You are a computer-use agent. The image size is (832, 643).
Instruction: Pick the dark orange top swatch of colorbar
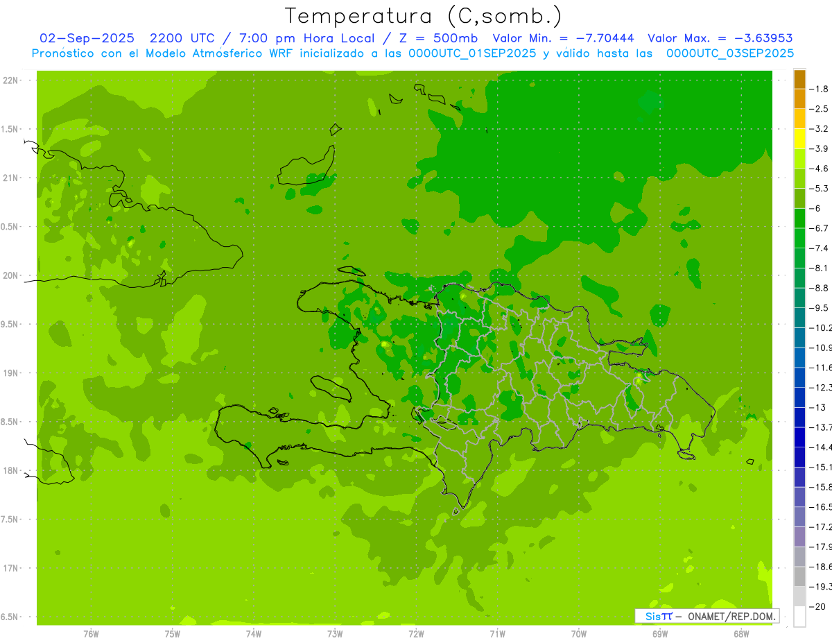[799, 79]
